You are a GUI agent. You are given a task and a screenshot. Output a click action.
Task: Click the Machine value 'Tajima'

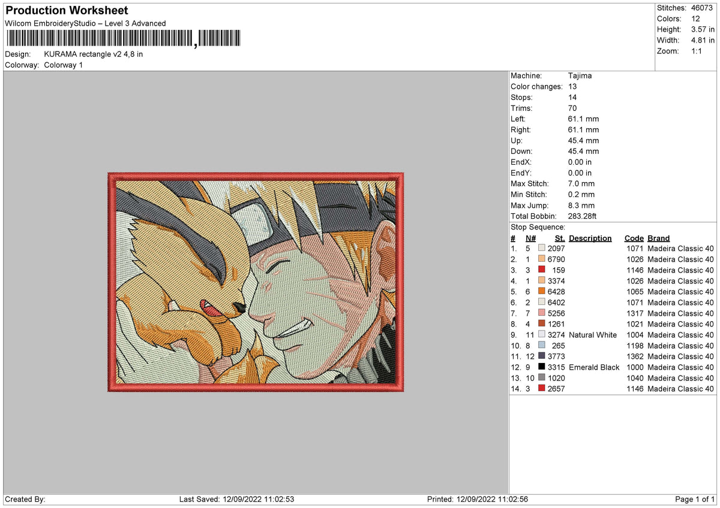580,76
